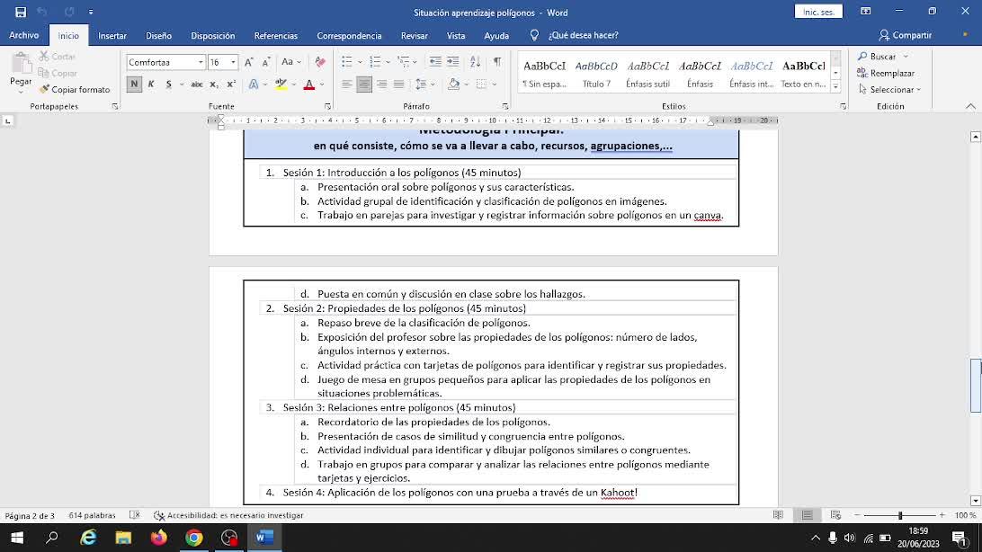Click the ribbon display options icon

865,12
